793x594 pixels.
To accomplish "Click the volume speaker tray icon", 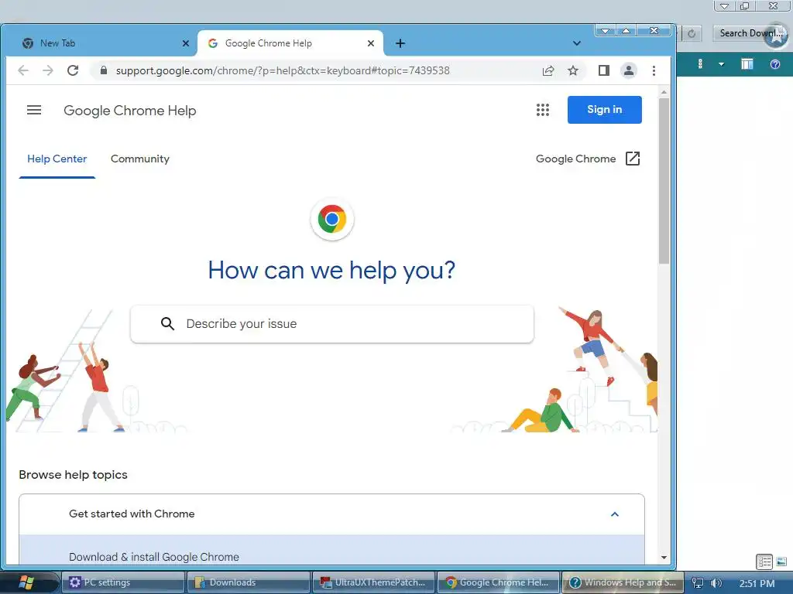I will 716,583.
